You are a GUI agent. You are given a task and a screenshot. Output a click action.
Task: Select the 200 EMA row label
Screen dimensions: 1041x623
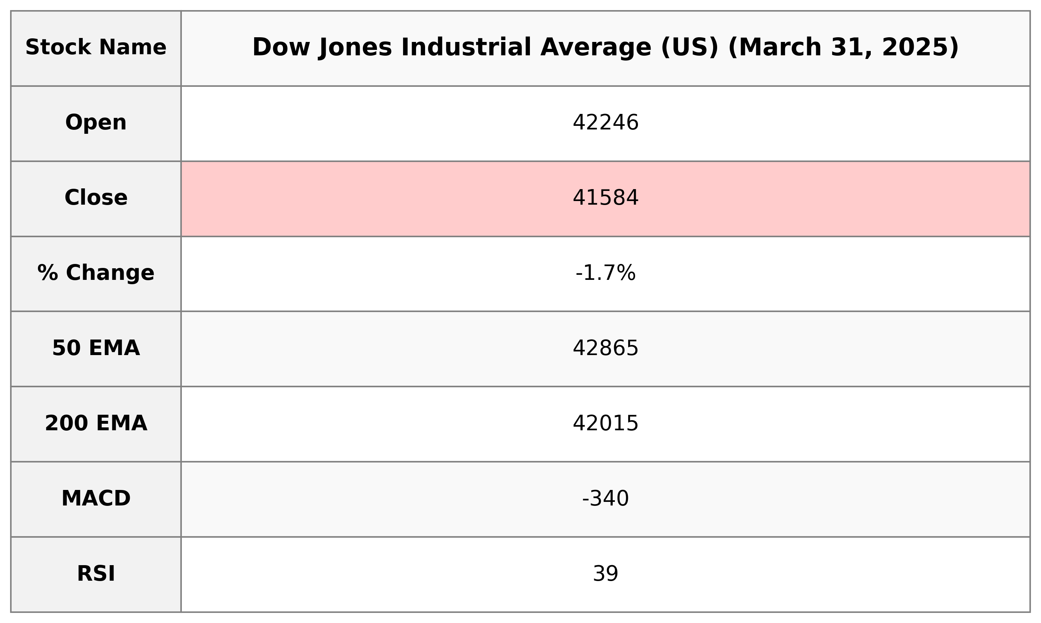96,424
